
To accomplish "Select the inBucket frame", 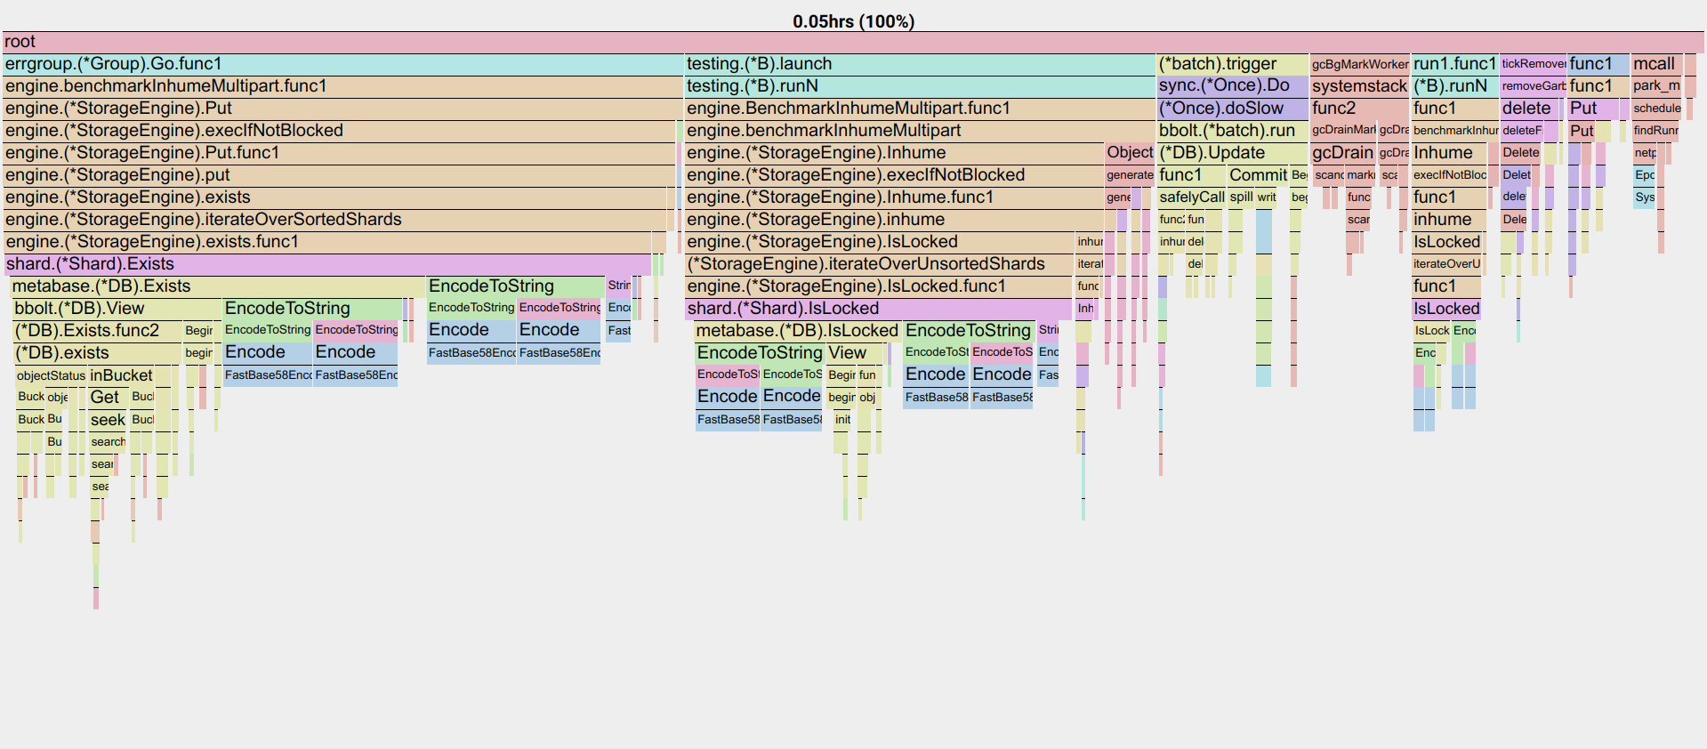I will coord(121,375).
